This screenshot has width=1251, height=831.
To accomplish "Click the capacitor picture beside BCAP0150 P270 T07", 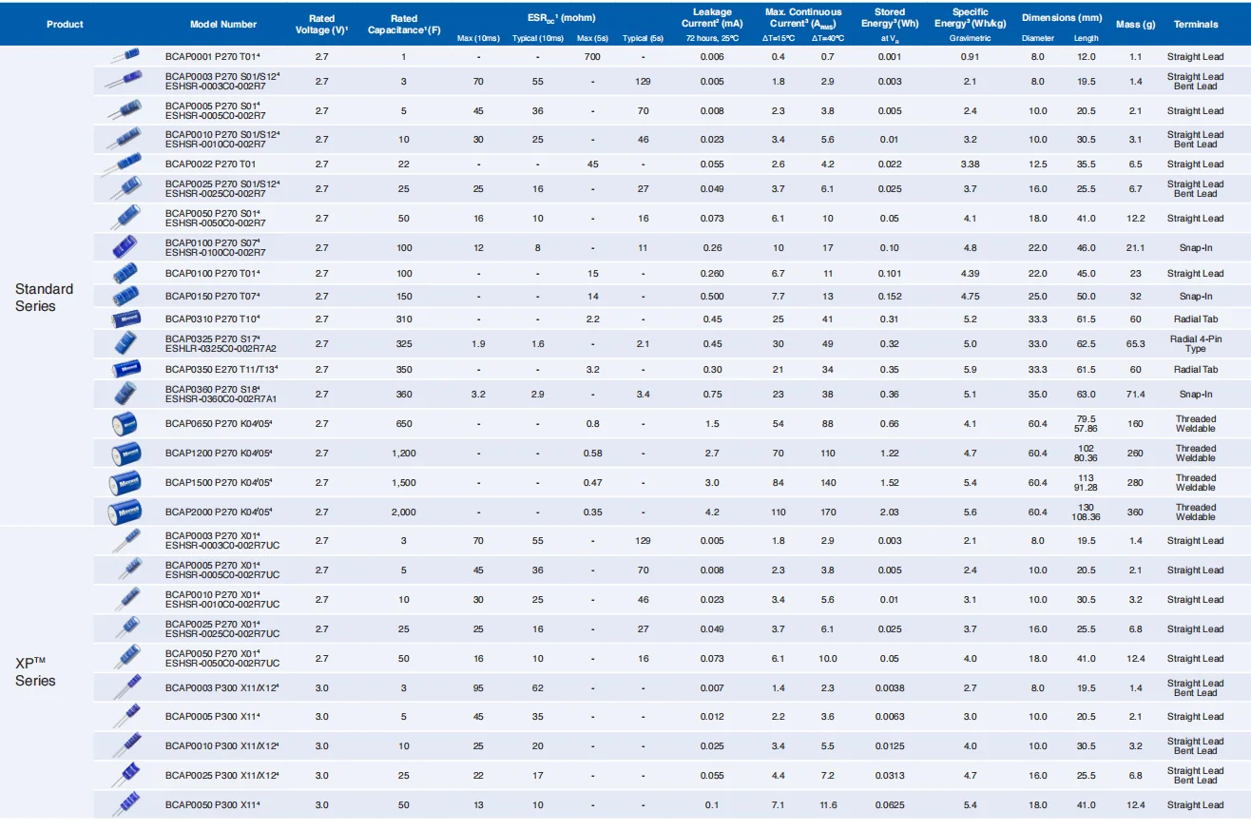I will (x=126, y=297).
